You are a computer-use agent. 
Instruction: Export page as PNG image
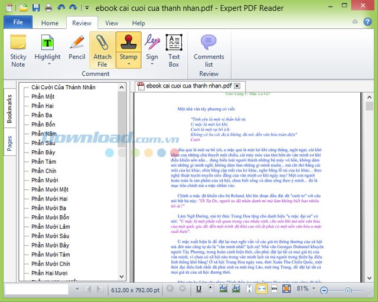[x=223, y=289]
